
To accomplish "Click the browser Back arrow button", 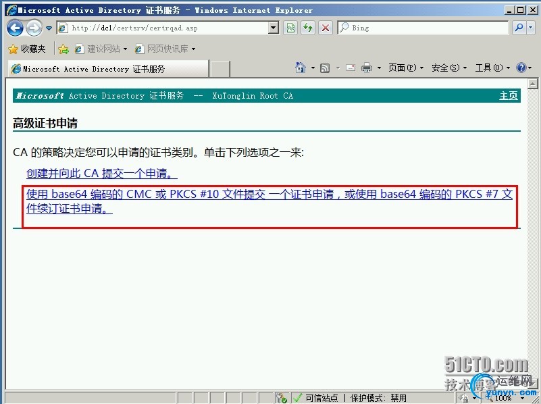I will [15, 28].
